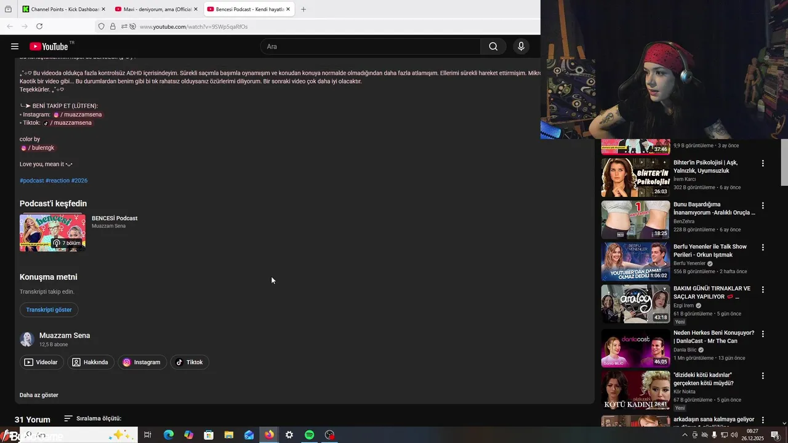Image resolution: width=788 pixels, height=443 pixels.
Task: Start voice search with the microphone icon
Action: pos(521,46)
